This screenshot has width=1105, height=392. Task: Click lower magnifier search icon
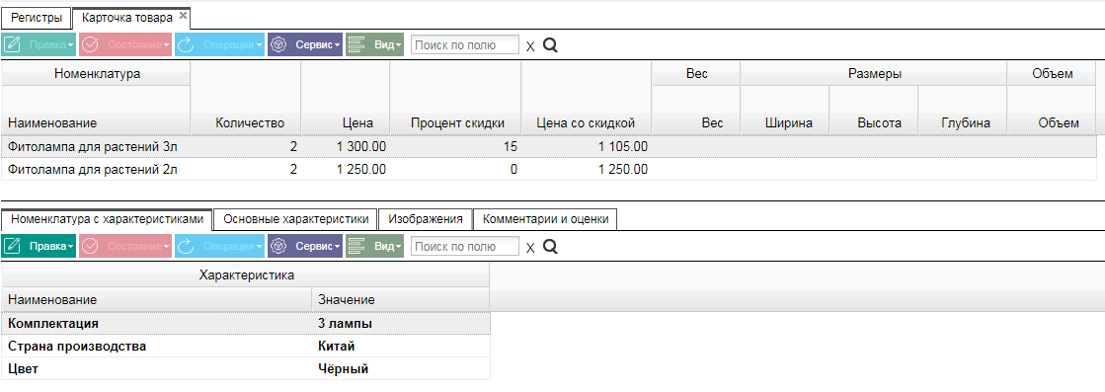pyautogui.click(x=550, y=247)
